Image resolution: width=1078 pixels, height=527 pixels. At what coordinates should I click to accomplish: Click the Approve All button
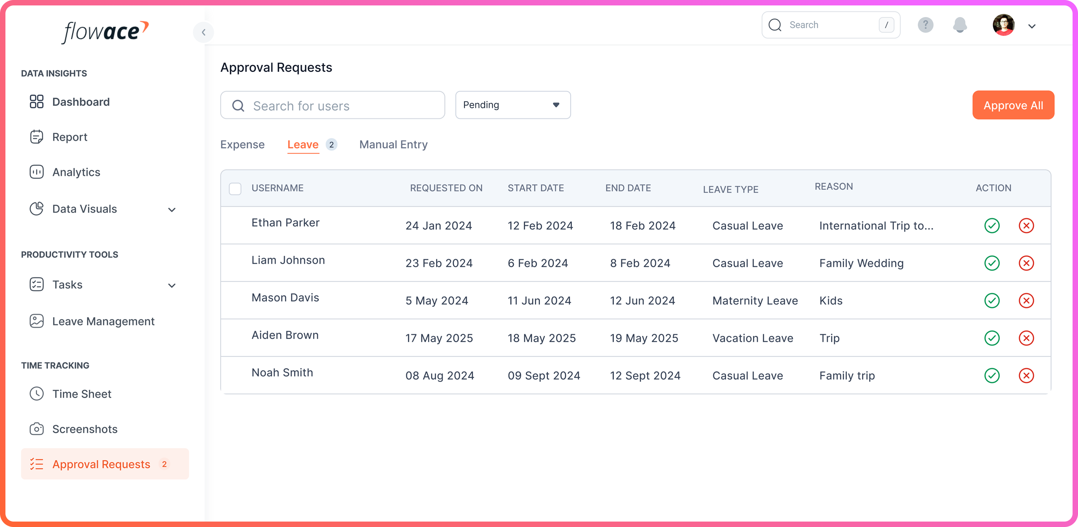coord(1013,105)
